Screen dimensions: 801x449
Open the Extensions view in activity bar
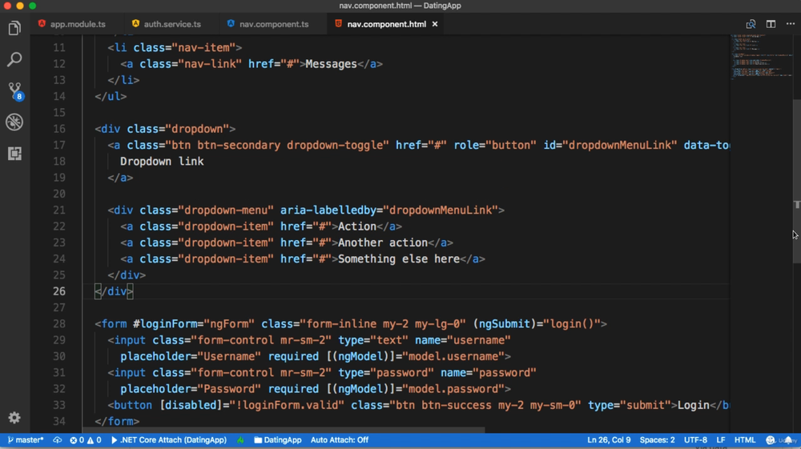click(14, 154)
